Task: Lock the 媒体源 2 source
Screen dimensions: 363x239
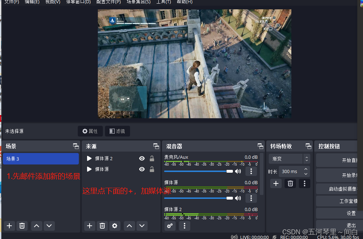Action: pos(152,158)
